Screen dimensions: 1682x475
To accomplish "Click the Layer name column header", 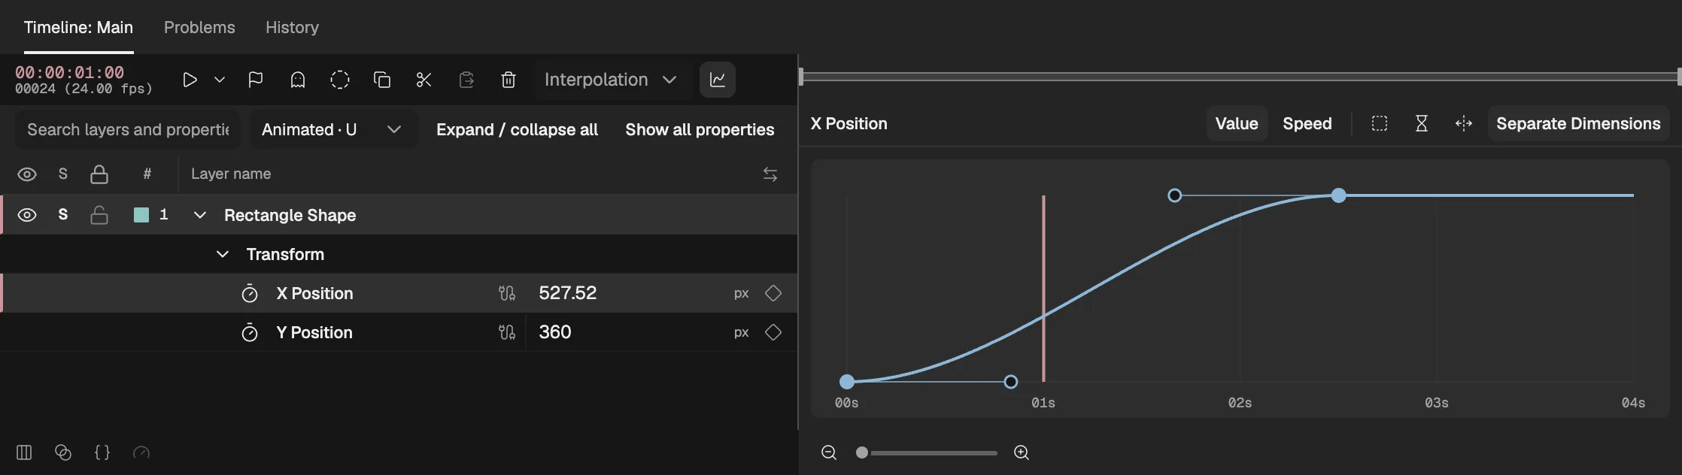I will pyautogui.click(x=231, y=174).
